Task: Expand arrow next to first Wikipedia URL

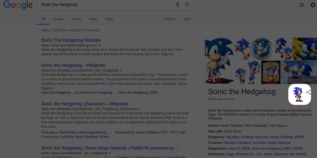Action: [x=121, y=70]
